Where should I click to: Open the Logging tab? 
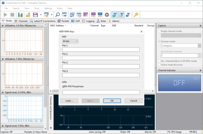[88, 21]
